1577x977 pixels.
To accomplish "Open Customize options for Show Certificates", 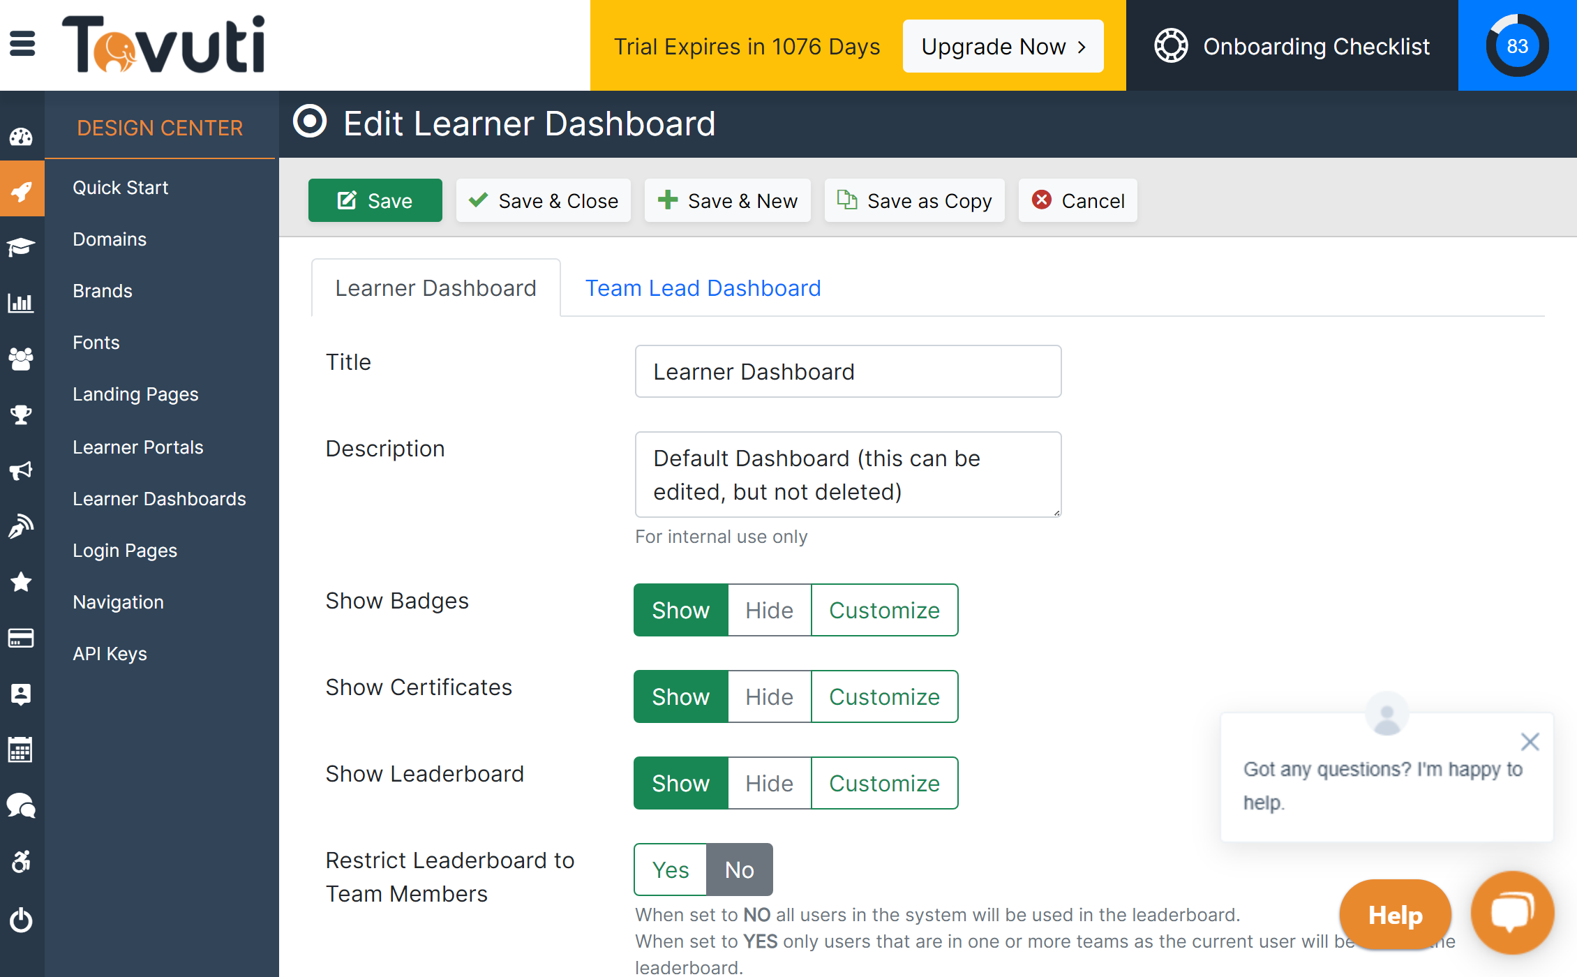I will click(884, 696).
